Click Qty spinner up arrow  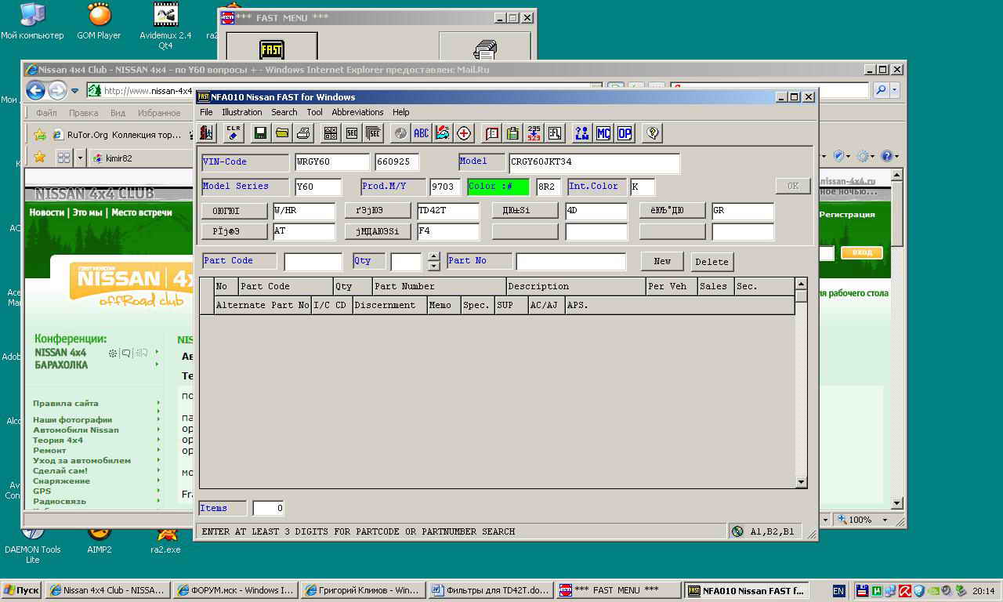(434, 257)
